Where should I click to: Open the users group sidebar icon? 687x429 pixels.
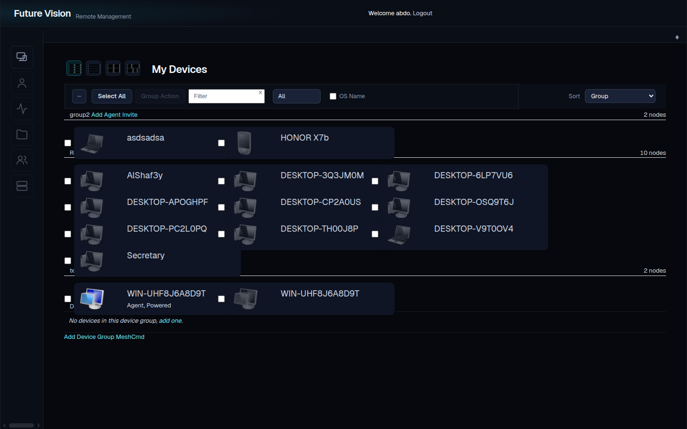pos(22,160)
